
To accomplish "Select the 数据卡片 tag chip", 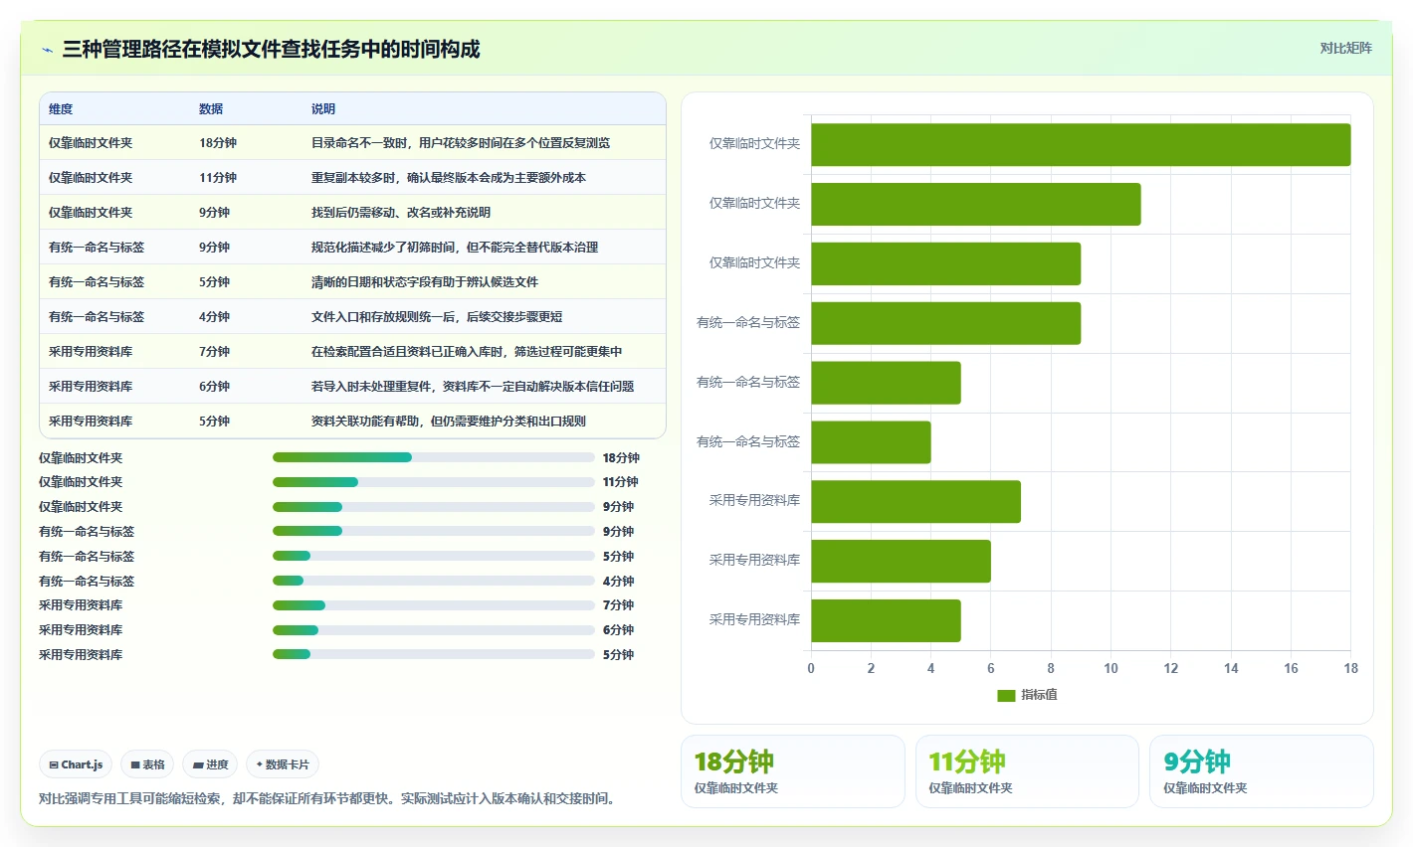I will click(x=283, y=764).
